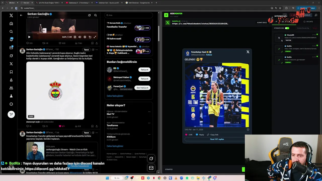Toggle video captions CC icon
The image size is (322, 181).
pos(75,37)
